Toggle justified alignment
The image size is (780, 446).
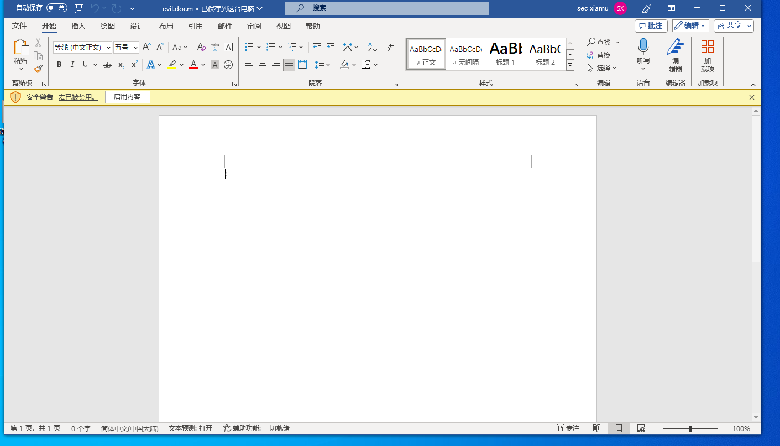pos(289,65)
